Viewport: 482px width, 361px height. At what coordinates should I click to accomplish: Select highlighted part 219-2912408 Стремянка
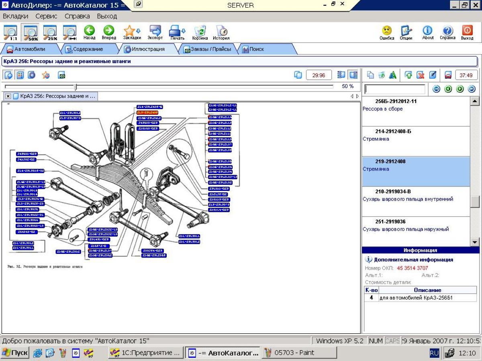tap(415, 172)
